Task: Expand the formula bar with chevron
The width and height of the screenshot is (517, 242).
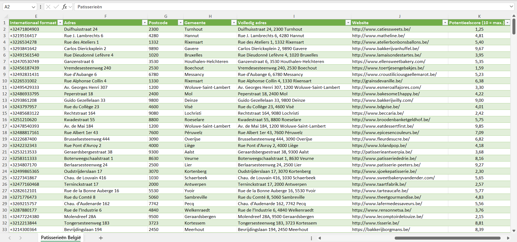Action: (x=511, y=7)
